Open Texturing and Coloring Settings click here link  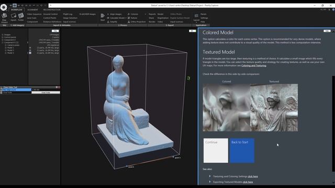pos(253,177)
